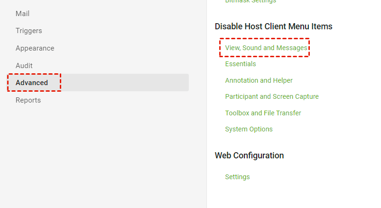Select Triggers in the sidebar

coord(28,31)
